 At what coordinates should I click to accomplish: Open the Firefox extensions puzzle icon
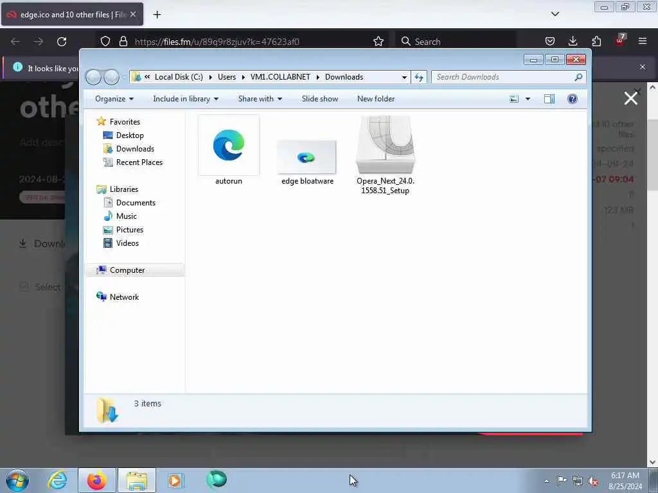pos(596,42)
